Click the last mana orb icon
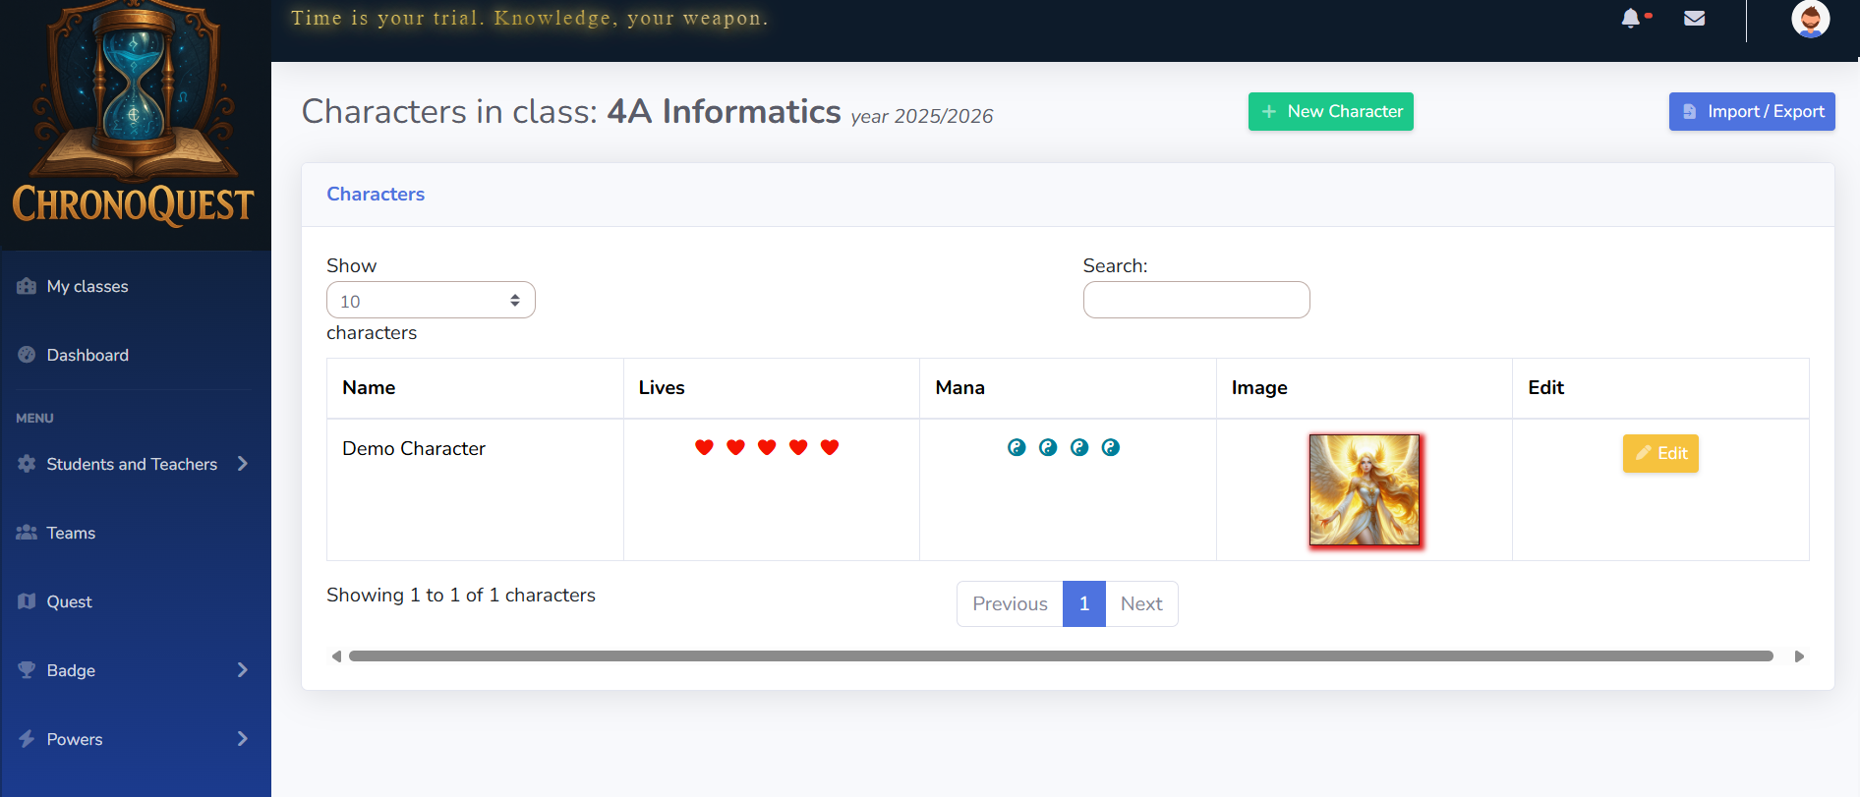Viewport: 1860px width, 797px height. pyautogui.click(x=1111, y=447)
